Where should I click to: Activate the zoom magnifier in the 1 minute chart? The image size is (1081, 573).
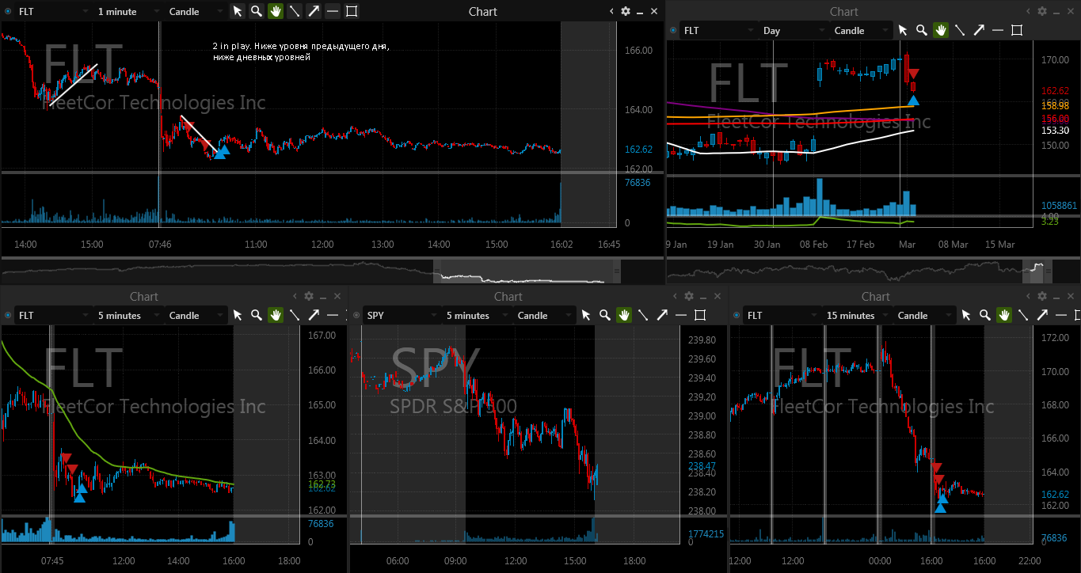(x=257, y=11)
